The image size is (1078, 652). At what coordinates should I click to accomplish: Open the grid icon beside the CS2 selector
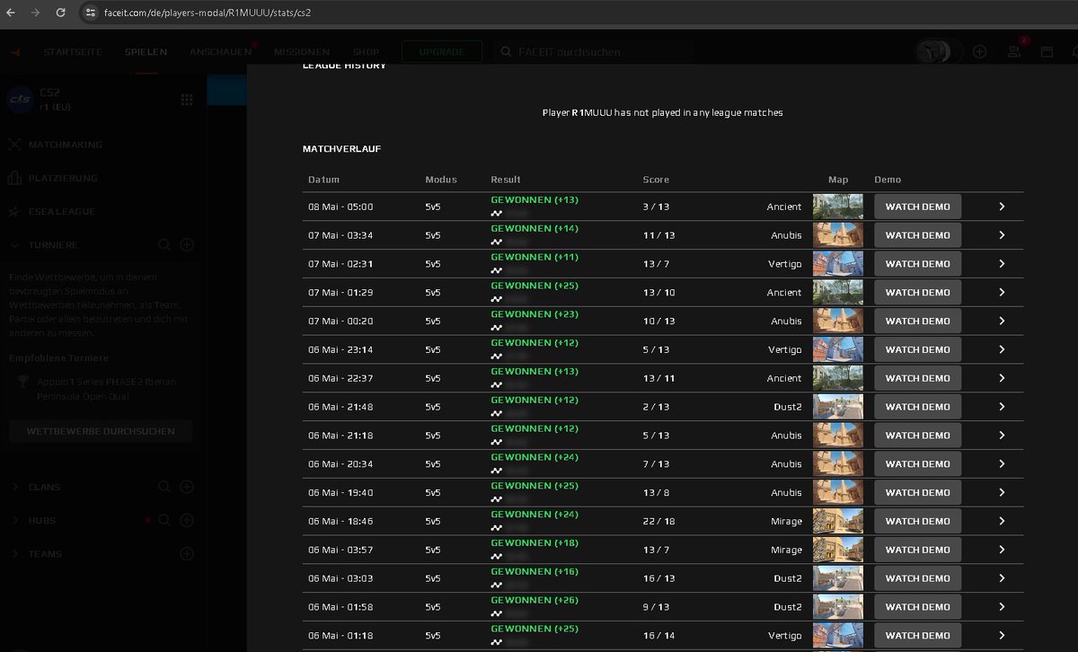click(x=187, y=99)
